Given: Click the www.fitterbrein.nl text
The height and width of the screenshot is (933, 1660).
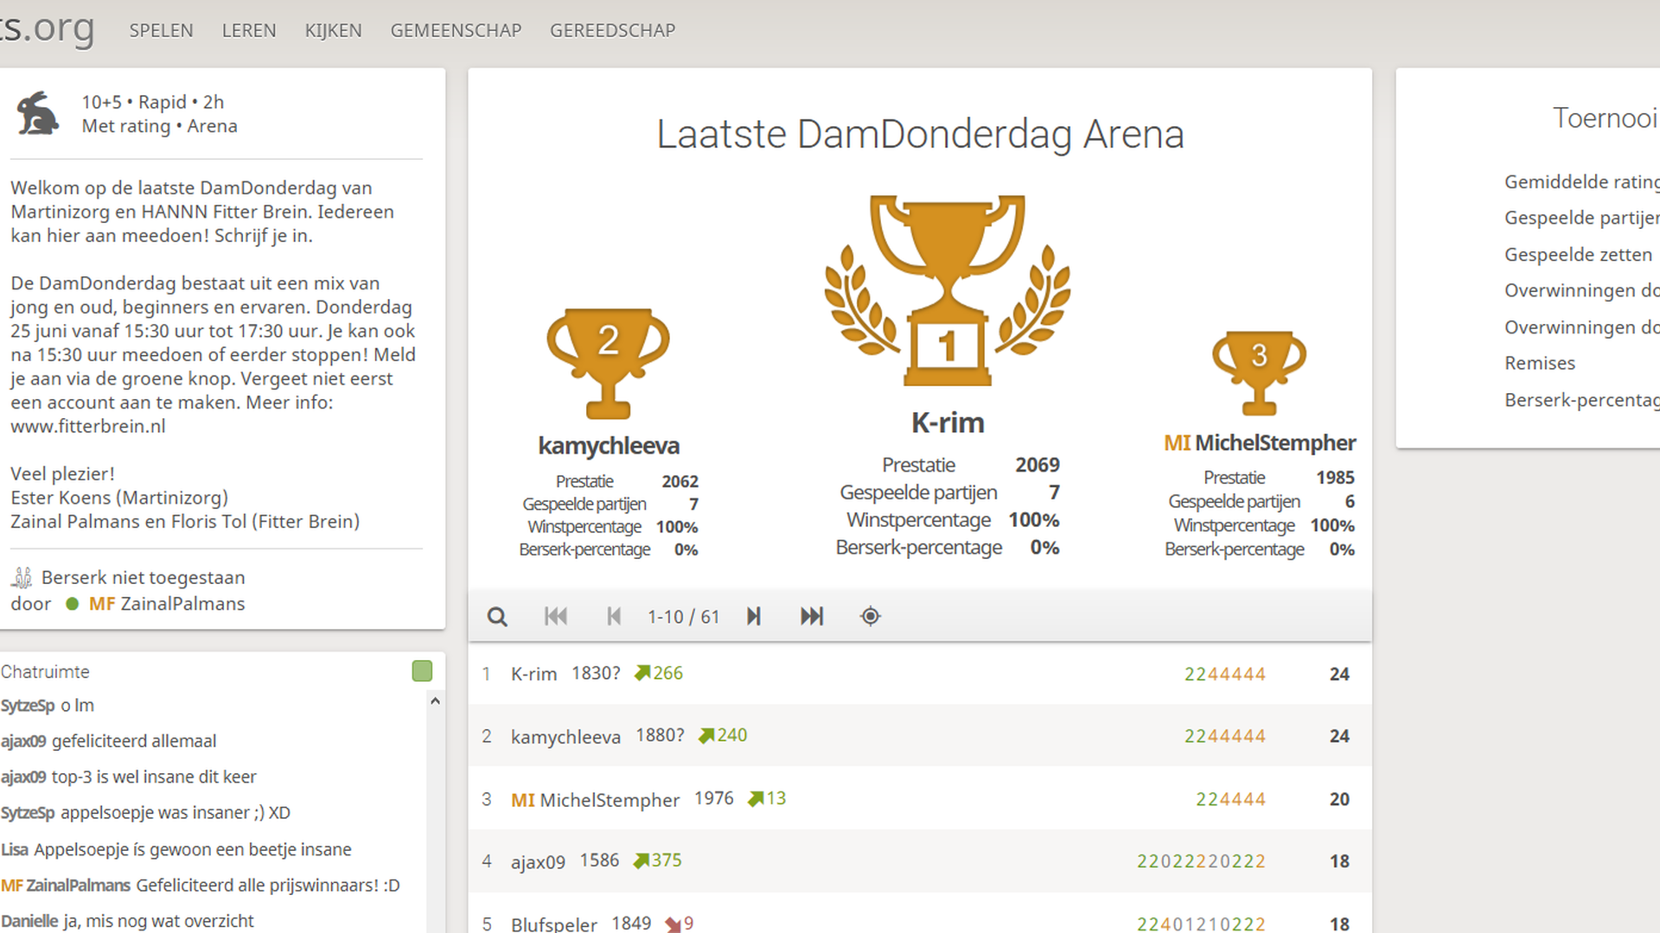Looking at the screenshot, I should point(88,426).
